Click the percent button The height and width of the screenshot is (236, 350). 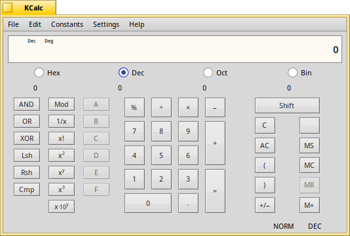coord(134,108)
